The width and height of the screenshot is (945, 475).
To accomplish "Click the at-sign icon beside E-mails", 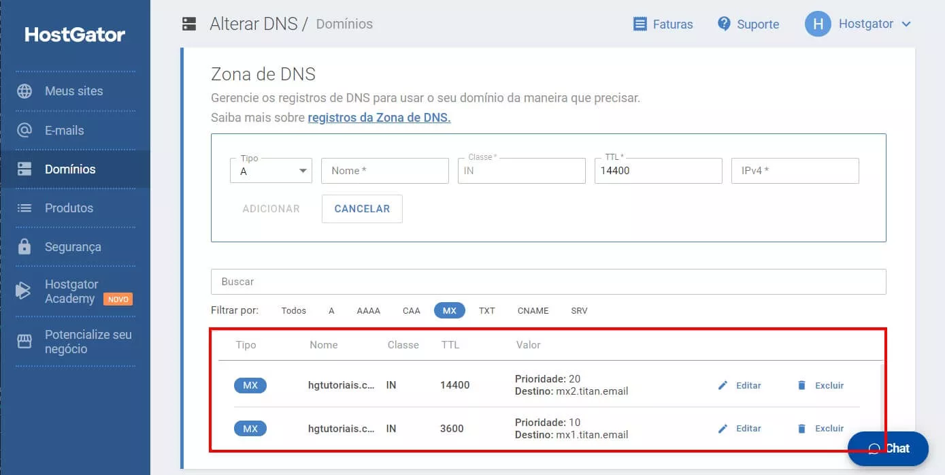I will tap(24, 130).
